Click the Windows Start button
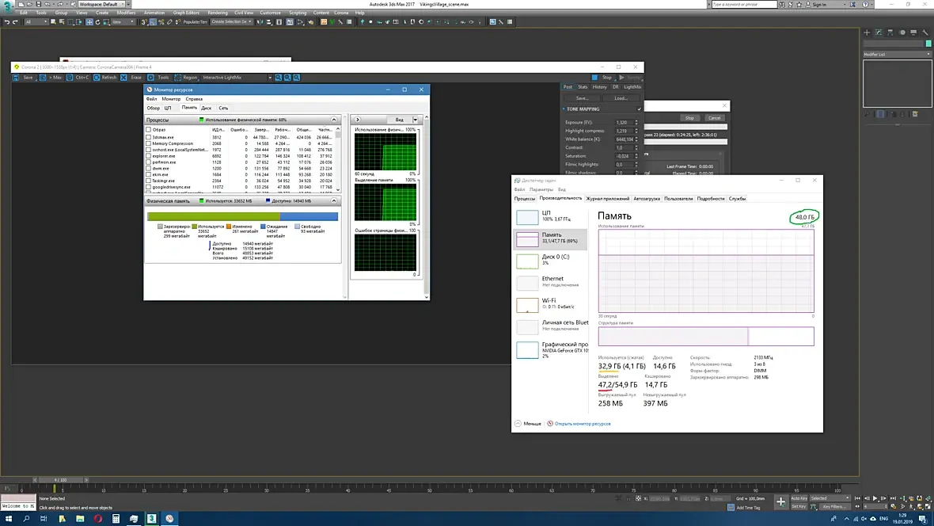Viewport: 934px width, 526px height. [7, 519]
